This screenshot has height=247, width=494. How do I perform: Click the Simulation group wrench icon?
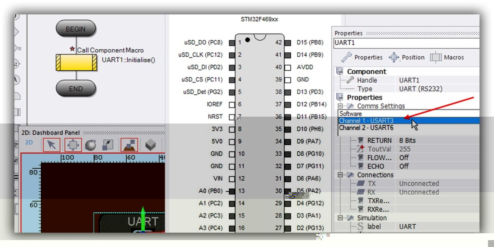click(x=351, y=218)
